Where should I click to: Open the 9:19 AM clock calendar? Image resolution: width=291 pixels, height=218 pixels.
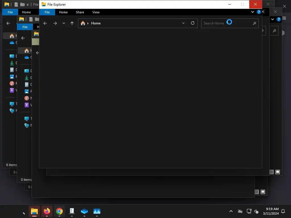tap(271, 211)
